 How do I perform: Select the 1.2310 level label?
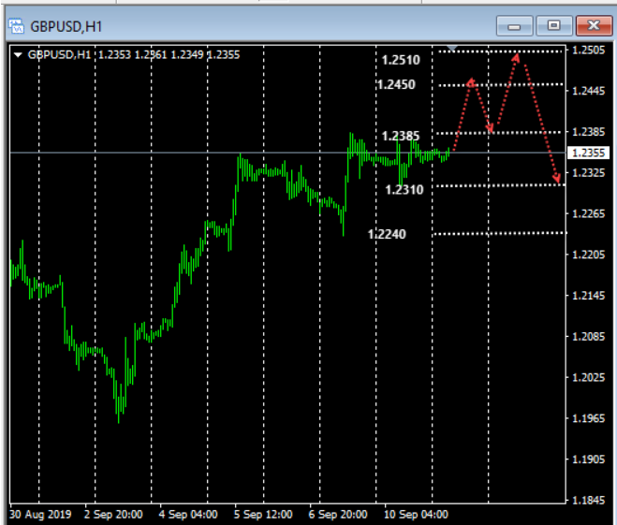(x=404, y=190)
